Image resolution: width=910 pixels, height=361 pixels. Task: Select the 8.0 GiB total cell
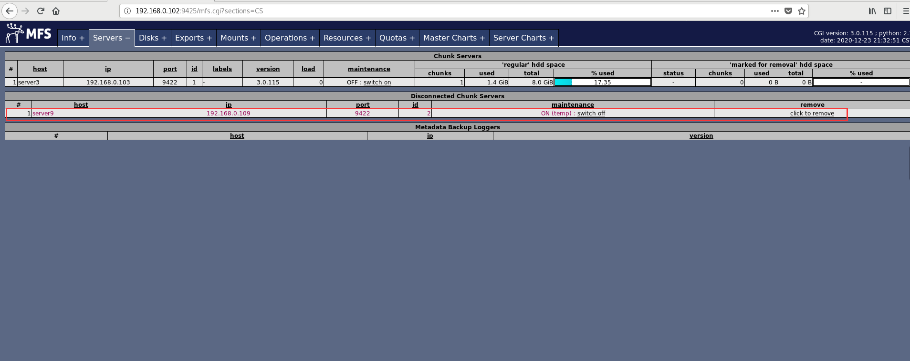click(x=532, y=83)
